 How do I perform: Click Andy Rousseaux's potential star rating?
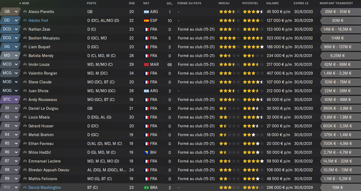pos(253,100)
